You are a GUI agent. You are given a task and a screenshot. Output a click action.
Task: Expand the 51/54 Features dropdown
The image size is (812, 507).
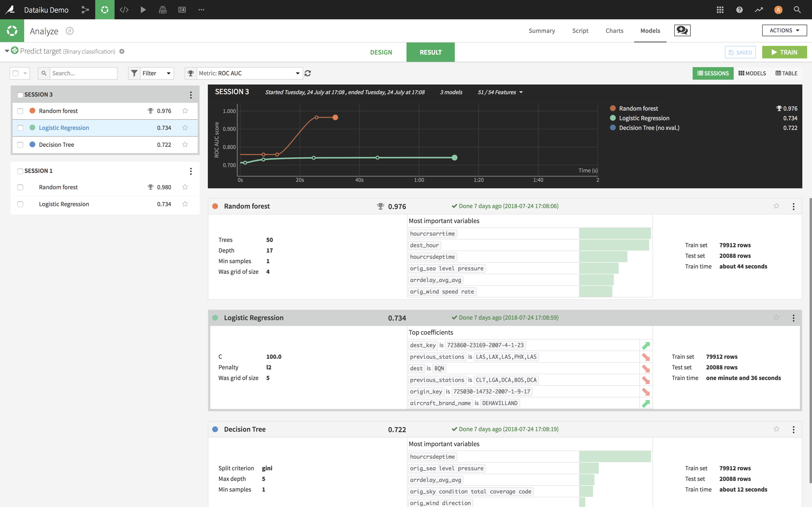(x=500, y=92)
